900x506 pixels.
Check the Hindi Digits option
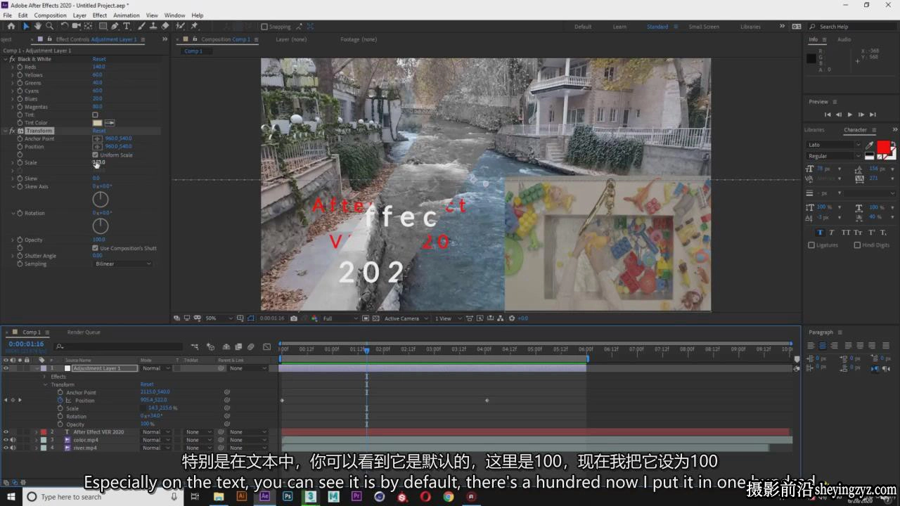pyautogui.click(x=857, y=245)
